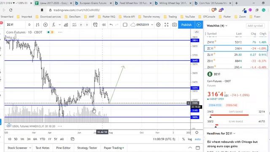Select the 6M time range

(x=35, y=139)
